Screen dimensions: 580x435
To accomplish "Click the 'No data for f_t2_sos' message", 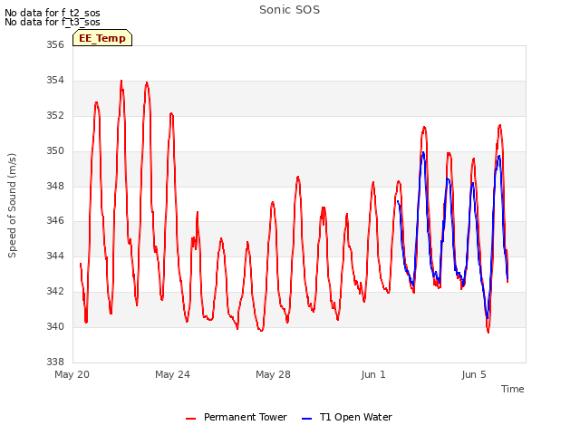I will [x=53, y=13].
